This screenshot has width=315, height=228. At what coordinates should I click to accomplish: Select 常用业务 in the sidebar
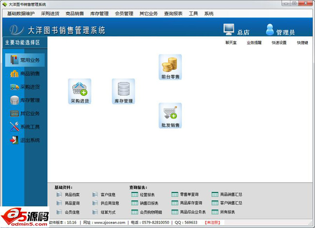coord(25,60)
